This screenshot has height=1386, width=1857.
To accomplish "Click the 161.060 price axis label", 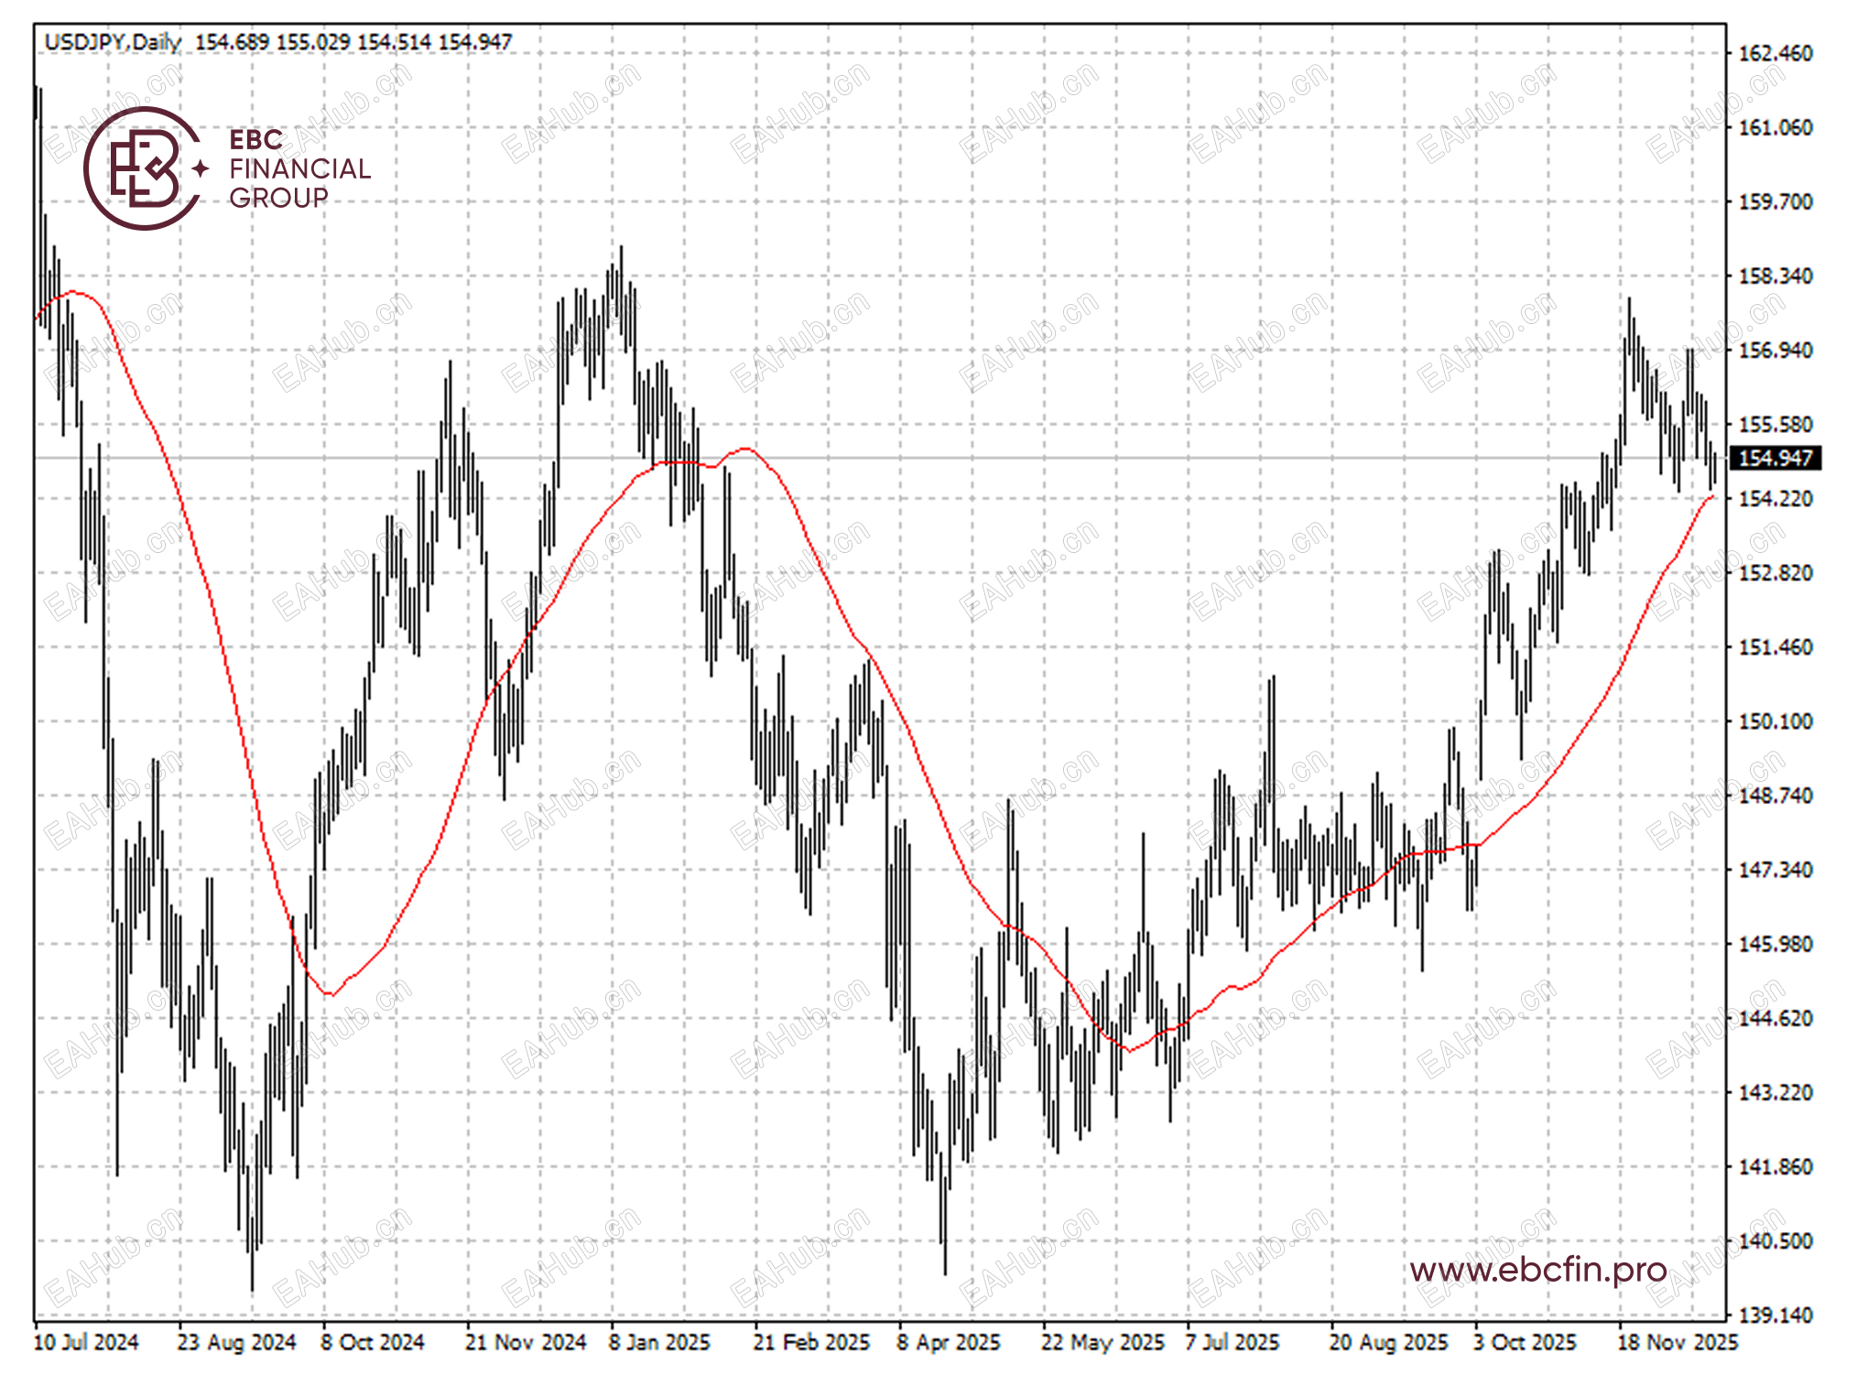I will (x=1775, y=127).
